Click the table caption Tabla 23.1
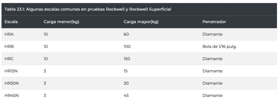The image size is (280, 102). (x=88, y=9)
